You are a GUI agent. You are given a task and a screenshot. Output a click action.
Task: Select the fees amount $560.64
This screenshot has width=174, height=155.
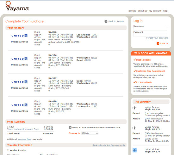(x=49, y=129)
